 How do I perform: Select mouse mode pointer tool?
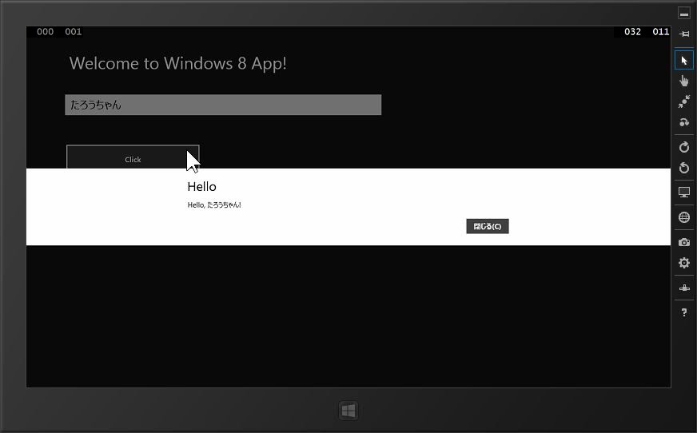coord(684,60)
